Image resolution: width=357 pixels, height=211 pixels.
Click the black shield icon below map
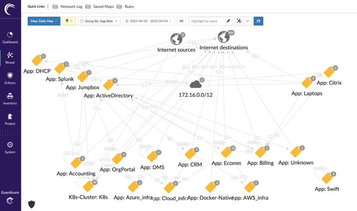tap(32, 204)
